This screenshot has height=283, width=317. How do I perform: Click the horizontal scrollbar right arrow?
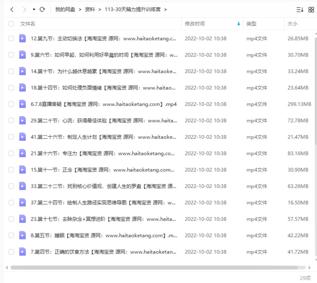[309, 268]
